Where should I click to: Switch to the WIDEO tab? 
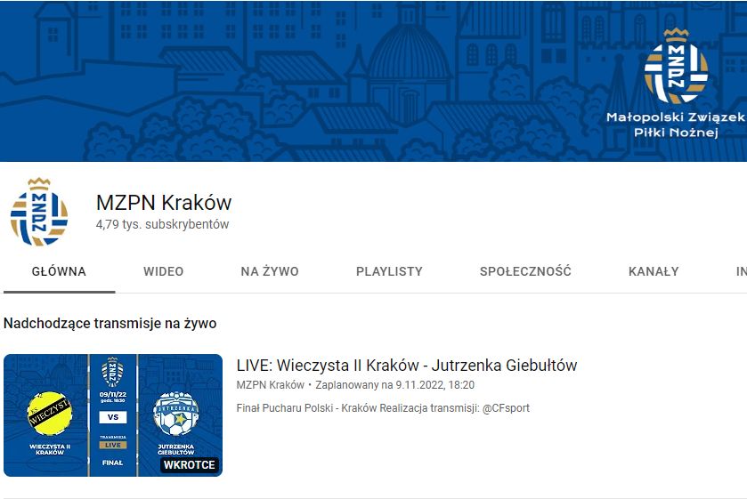[x=163, y=272]
